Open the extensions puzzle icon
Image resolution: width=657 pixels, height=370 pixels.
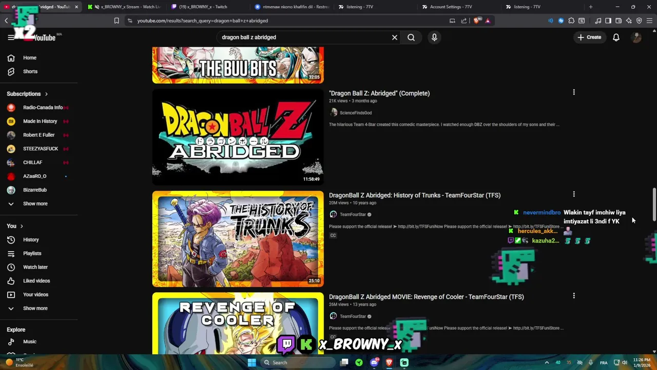click(571, 21)
